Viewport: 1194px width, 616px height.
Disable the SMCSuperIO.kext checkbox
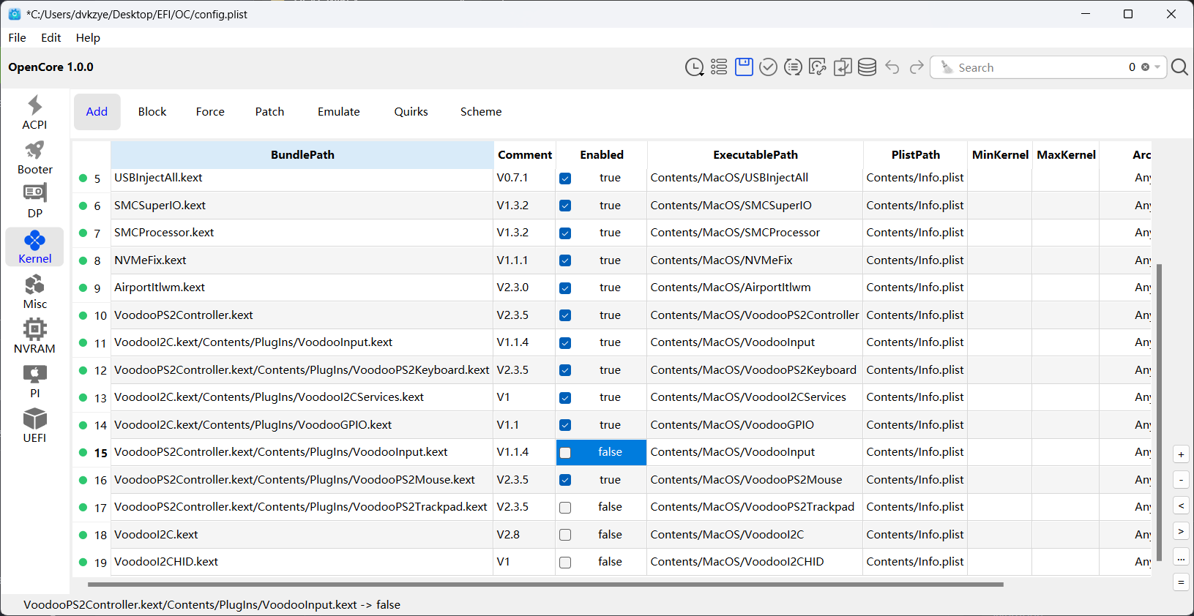(x=565, y=206)
